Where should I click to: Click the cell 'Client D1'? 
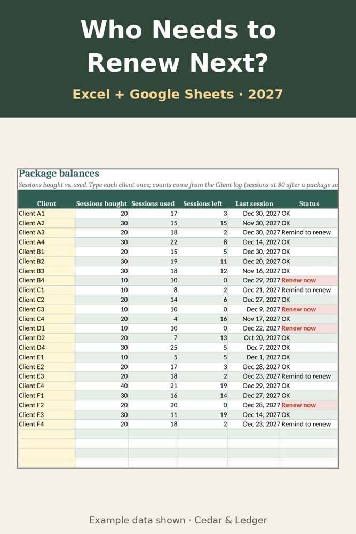click(46, 328)
